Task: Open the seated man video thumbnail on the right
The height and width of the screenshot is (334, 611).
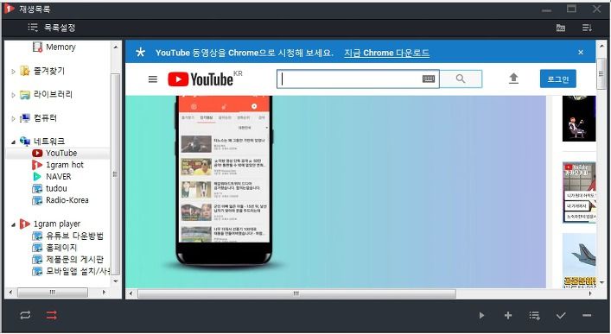Action: click(579, 118)
